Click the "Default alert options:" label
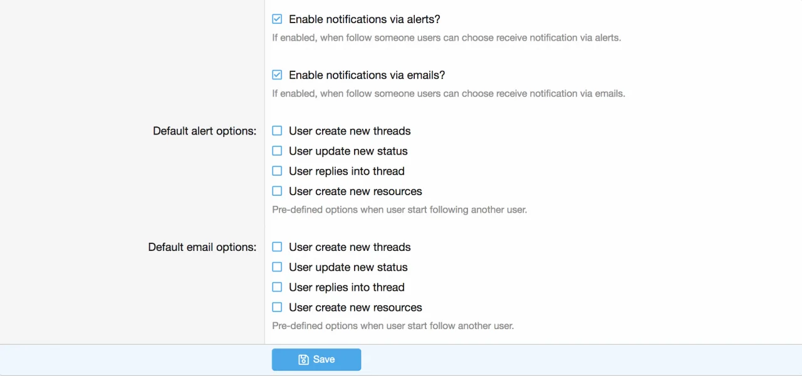This screenshot has width=802, height=376. (204, 131)
